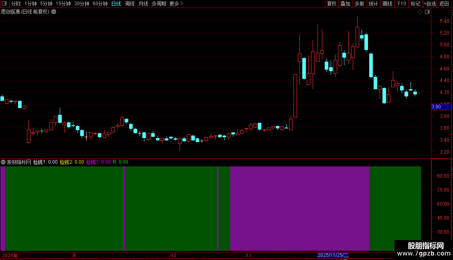The width and height of the screenshot is (453, 260).
Task: Switch to 月线 monthly chart
Action: click(143, 4)
